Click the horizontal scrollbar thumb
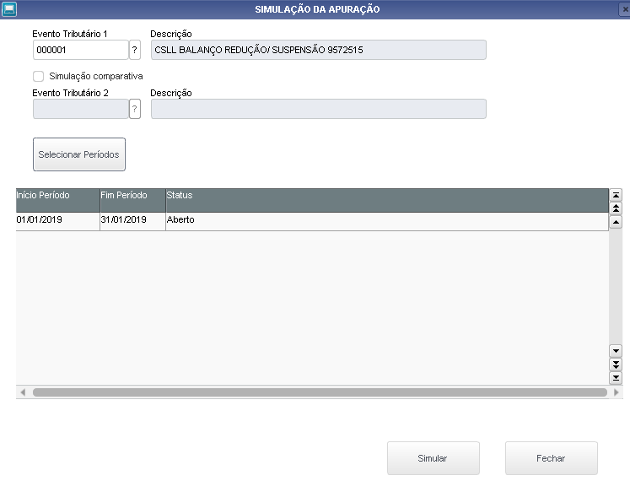 (x=320, y=392)
